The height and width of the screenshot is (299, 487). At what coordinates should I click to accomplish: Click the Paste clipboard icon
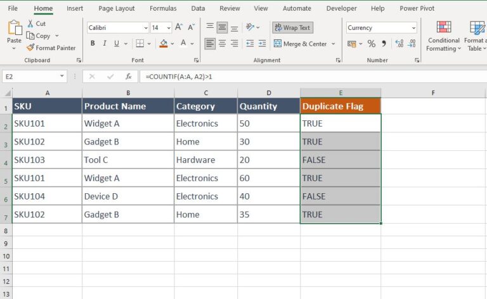coord(15,28)
